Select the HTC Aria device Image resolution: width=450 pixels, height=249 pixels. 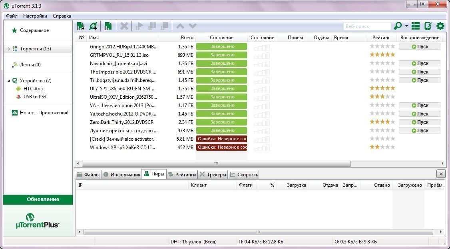[x=33, y=89]
